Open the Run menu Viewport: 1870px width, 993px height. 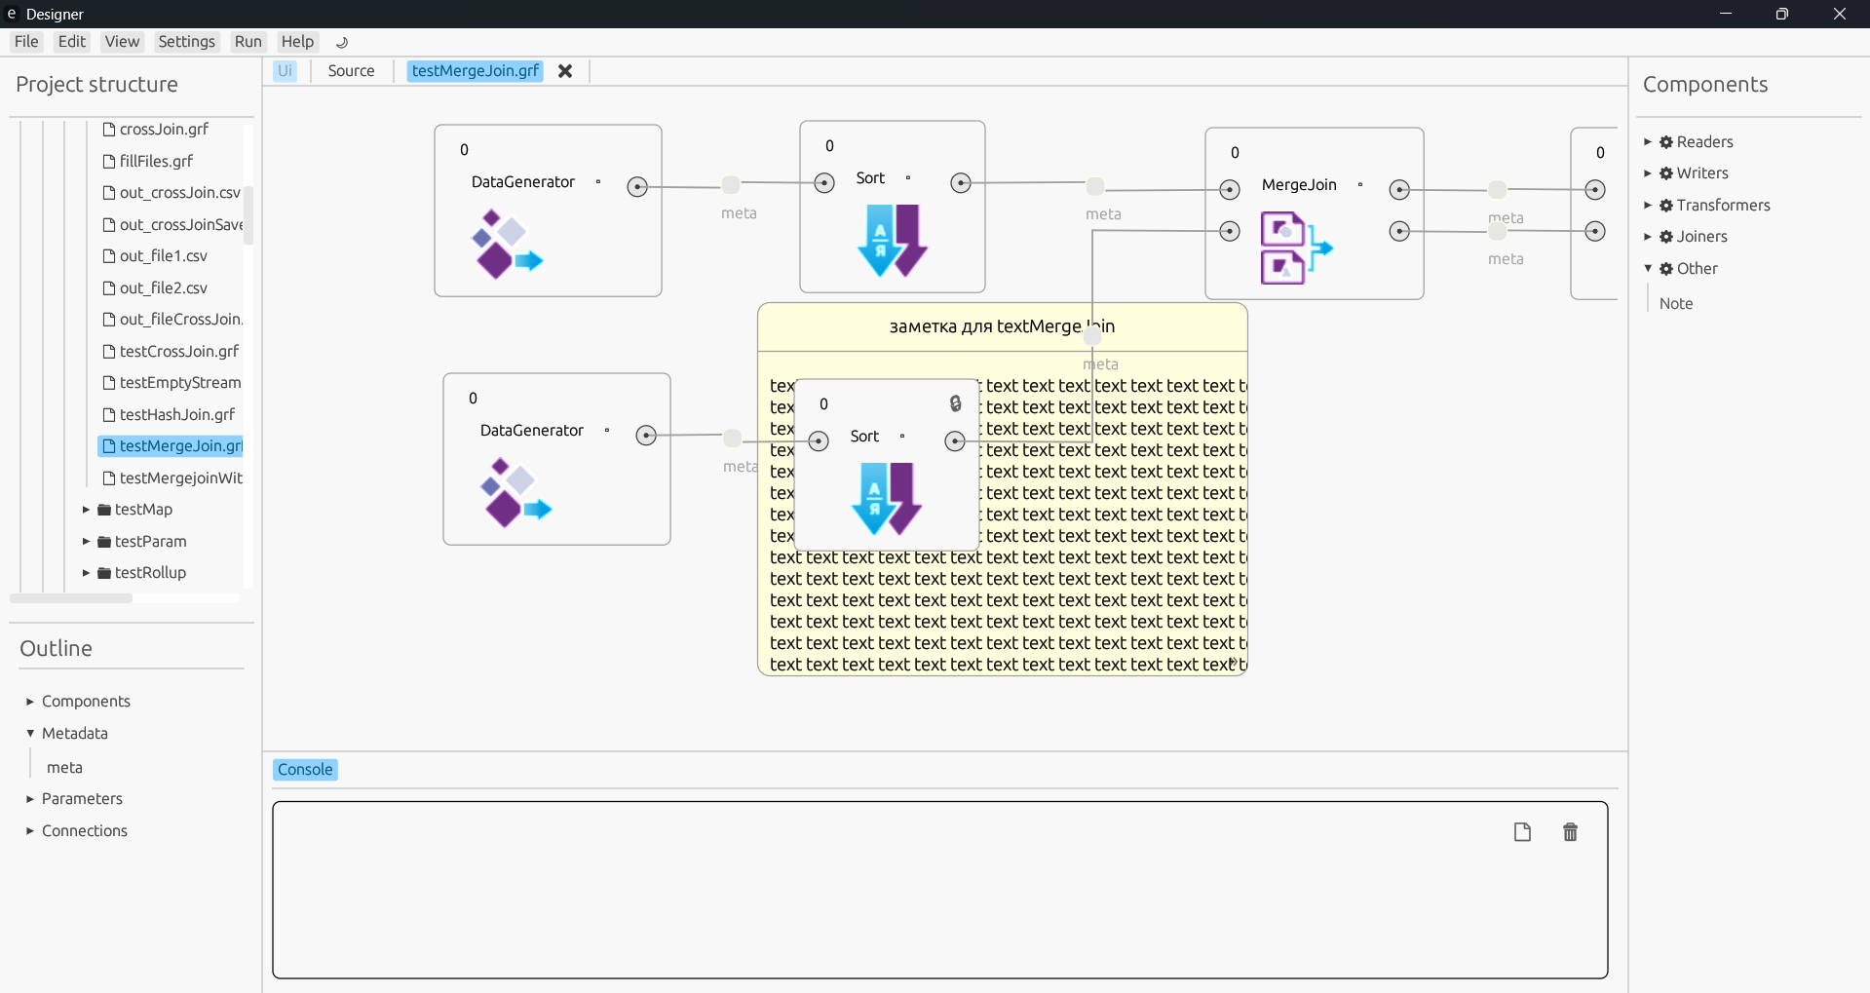248,41
